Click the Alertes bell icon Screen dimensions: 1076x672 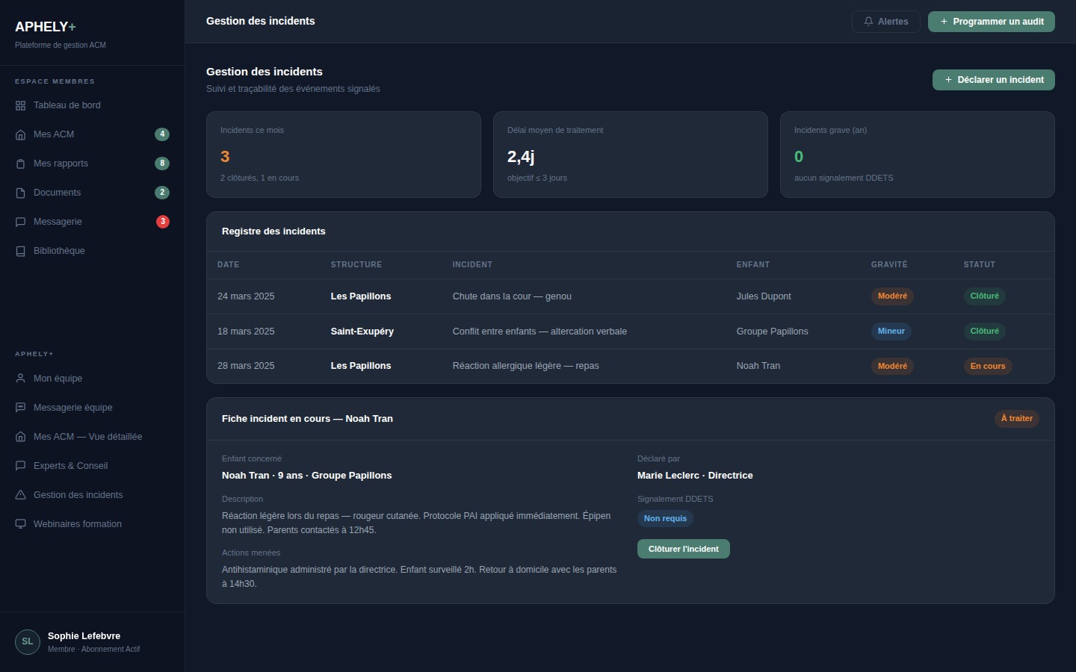[868, 21]
